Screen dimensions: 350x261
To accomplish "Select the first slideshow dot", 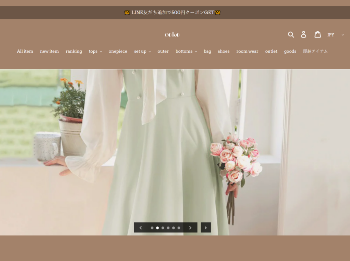I will 152,228.
